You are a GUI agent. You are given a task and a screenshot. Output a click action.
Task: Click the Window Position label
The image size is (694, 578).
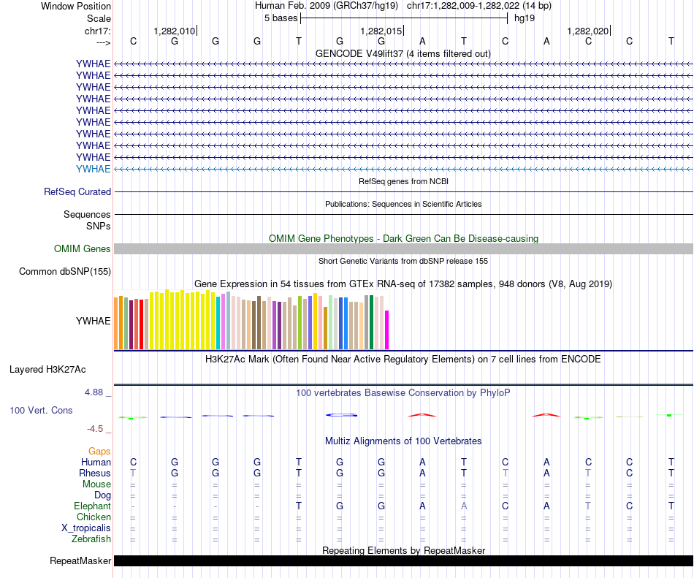pyautogui.click(x=76, y=6)
